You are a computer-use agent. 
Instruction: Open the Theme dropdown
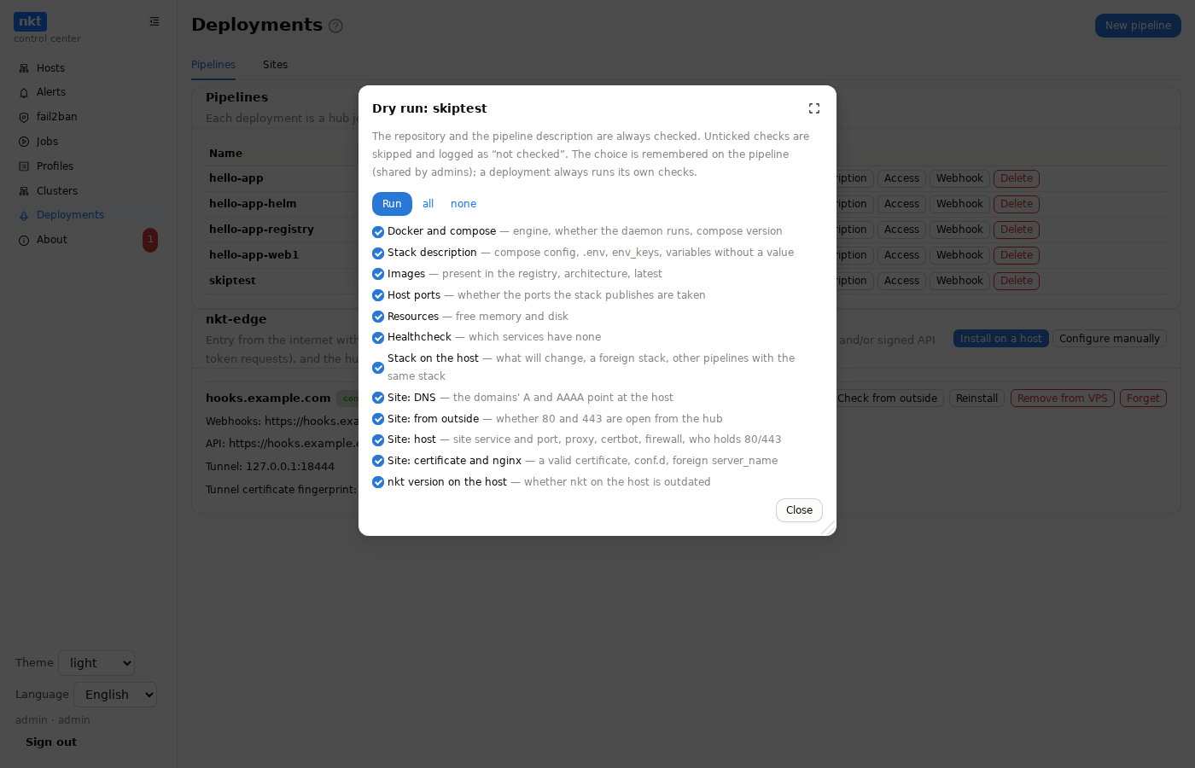(96, 663)
